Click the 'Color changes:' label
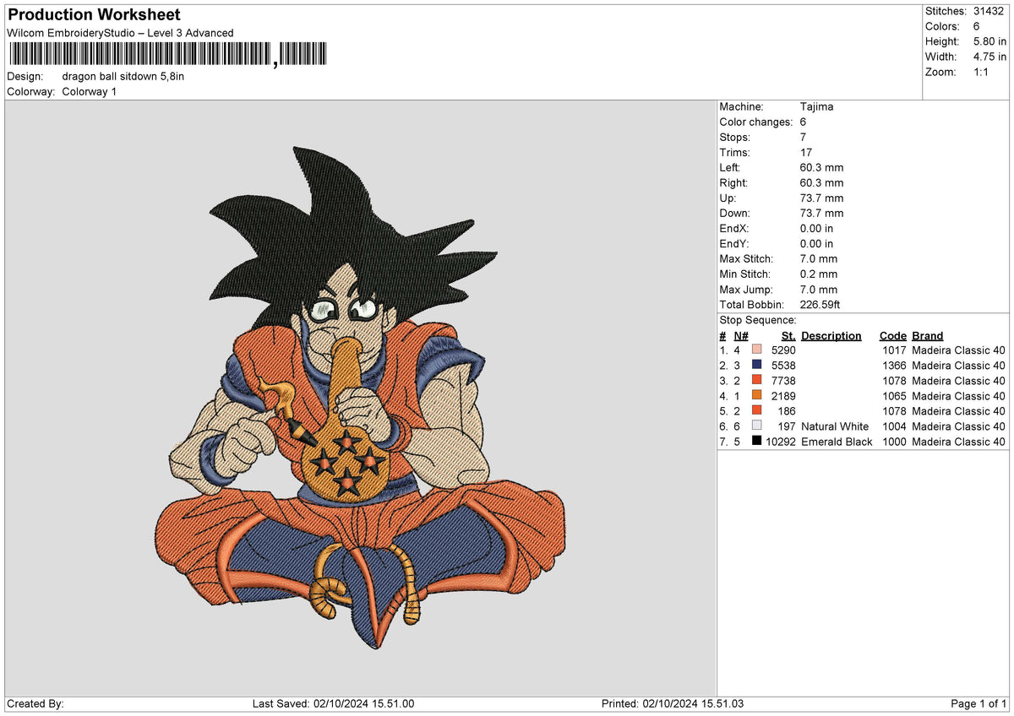The width and height of the screenshot is (1014, 716). (x=756, y=122)
